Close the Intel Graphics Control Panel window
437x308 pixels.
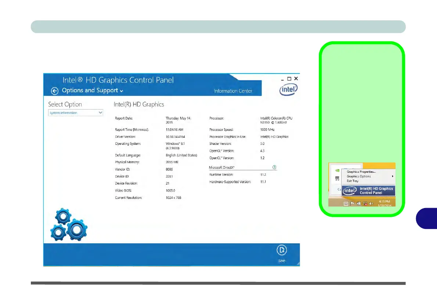click(x=296, y=79)
